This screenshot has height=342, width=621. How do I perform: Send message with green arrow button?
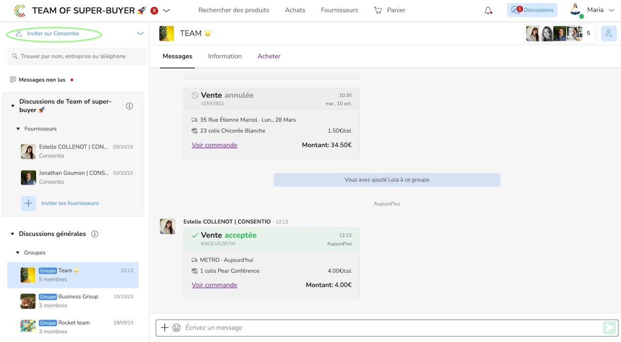tap(609, 328)
